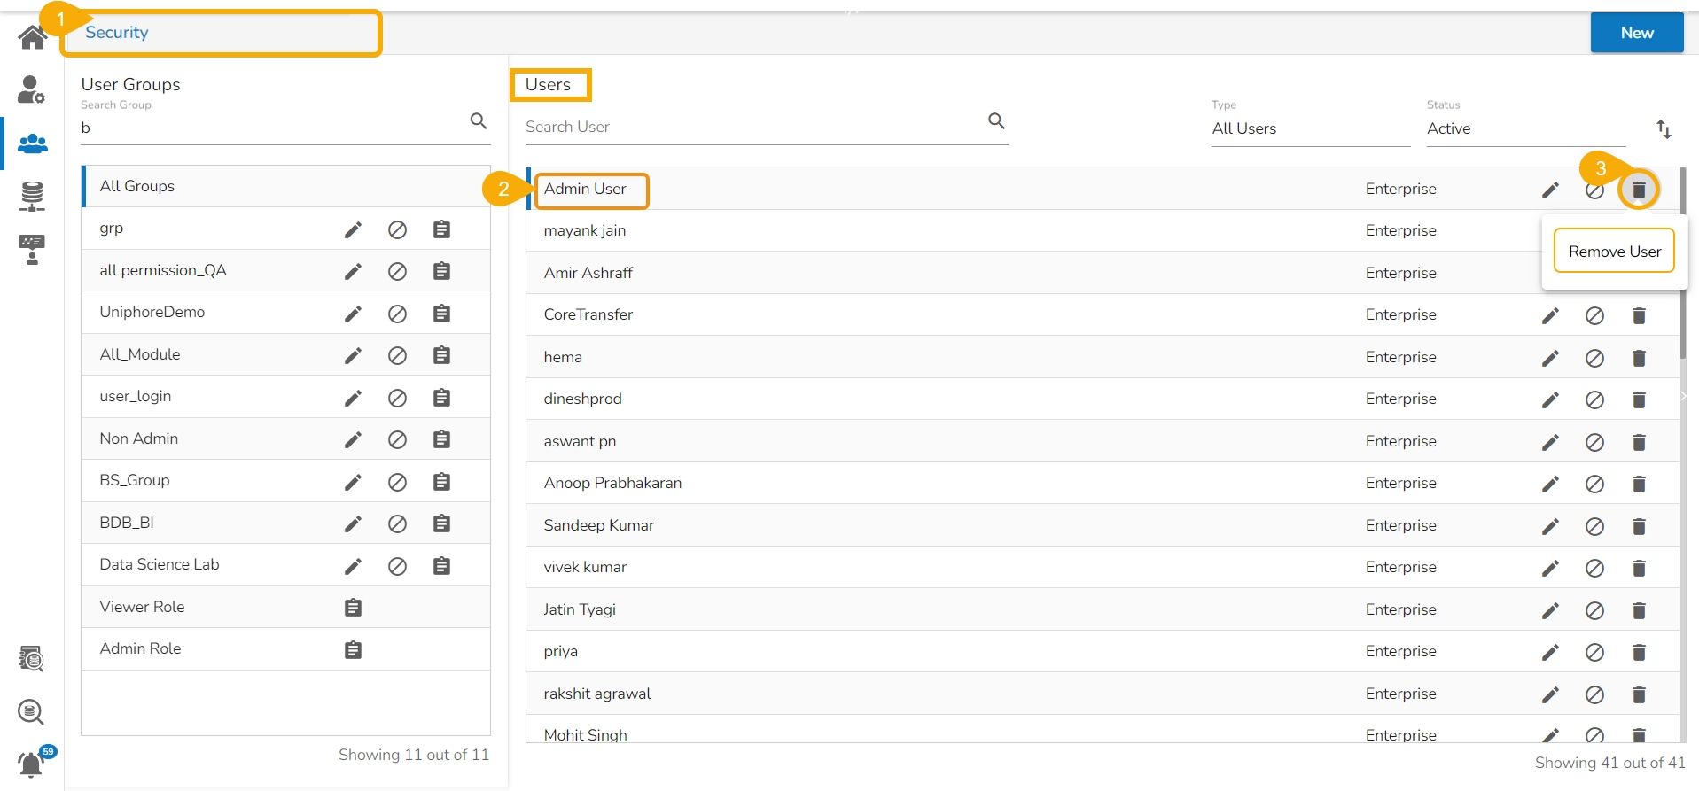Edit the grp group pencil icon
Screen dimensions: 1699x791
[x=353, y=230]
